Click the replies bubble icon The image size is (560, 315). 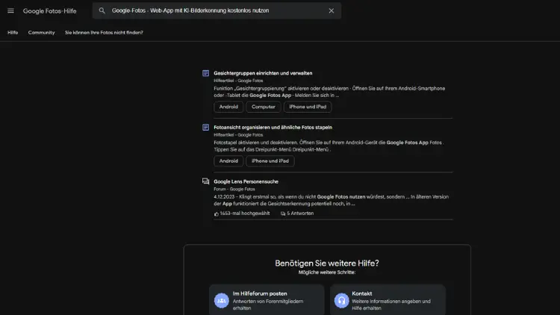click(x=283, y=213)
